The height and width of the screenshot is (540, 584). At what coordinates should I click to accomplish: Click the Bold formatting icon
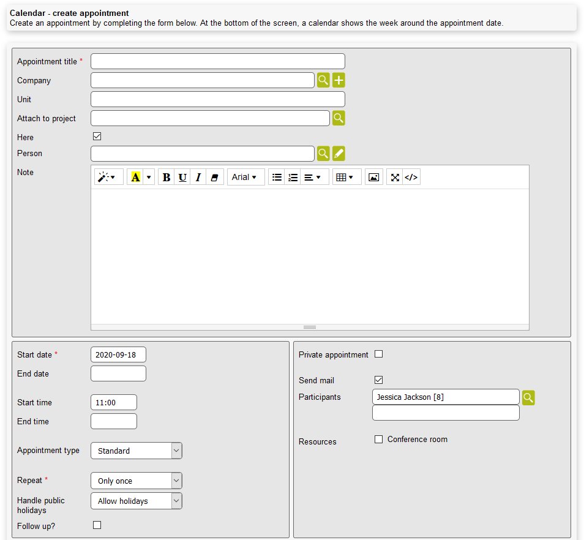coord(166,177)
